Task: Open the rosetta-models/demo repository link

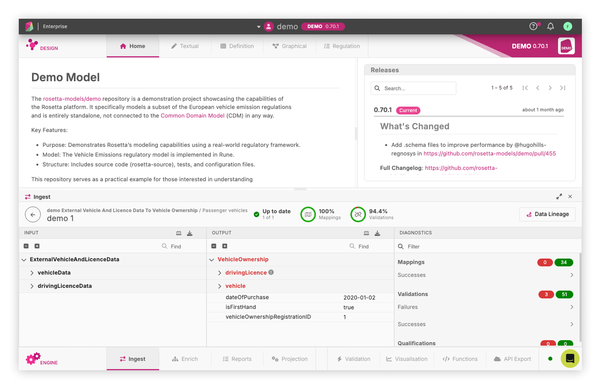Action: point(72,98)
